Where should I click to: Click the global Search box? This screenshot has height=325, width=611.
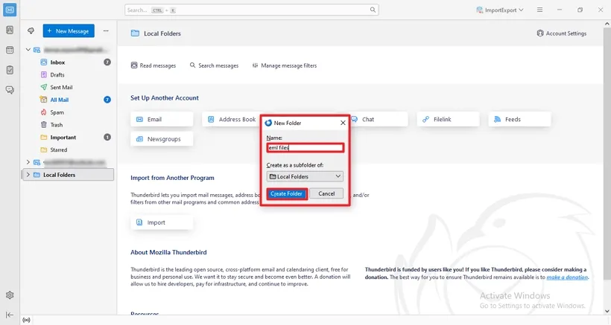click(252, 10)
